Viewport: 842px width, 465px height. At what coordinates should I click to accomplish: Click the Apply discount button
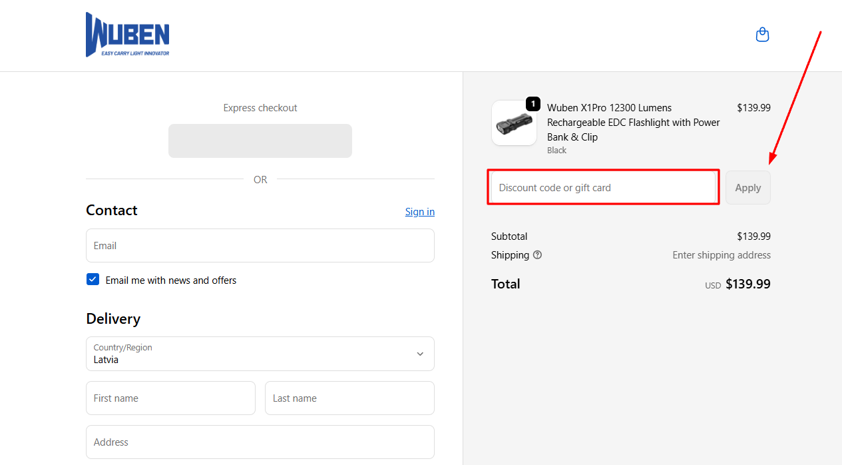(x=748, y=188)
